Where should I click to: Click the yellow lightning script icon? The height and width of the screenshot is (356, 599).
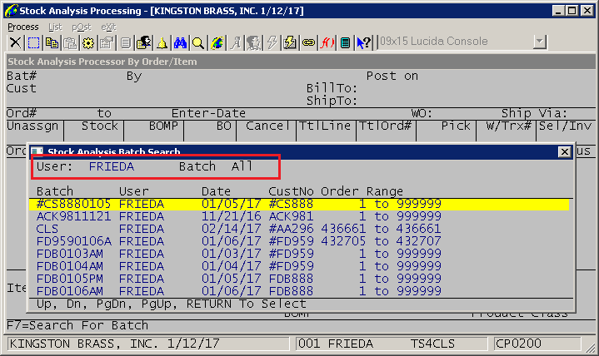(x=290, y=42)
